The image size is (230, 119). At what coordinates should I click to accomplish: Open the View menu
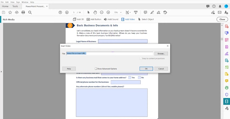12,2
